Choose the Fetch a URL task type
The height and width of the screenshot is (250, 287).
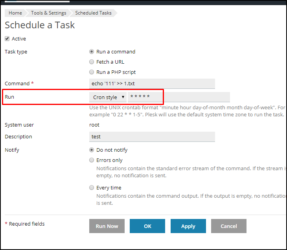pyautogui.click(x=92, y=62)
